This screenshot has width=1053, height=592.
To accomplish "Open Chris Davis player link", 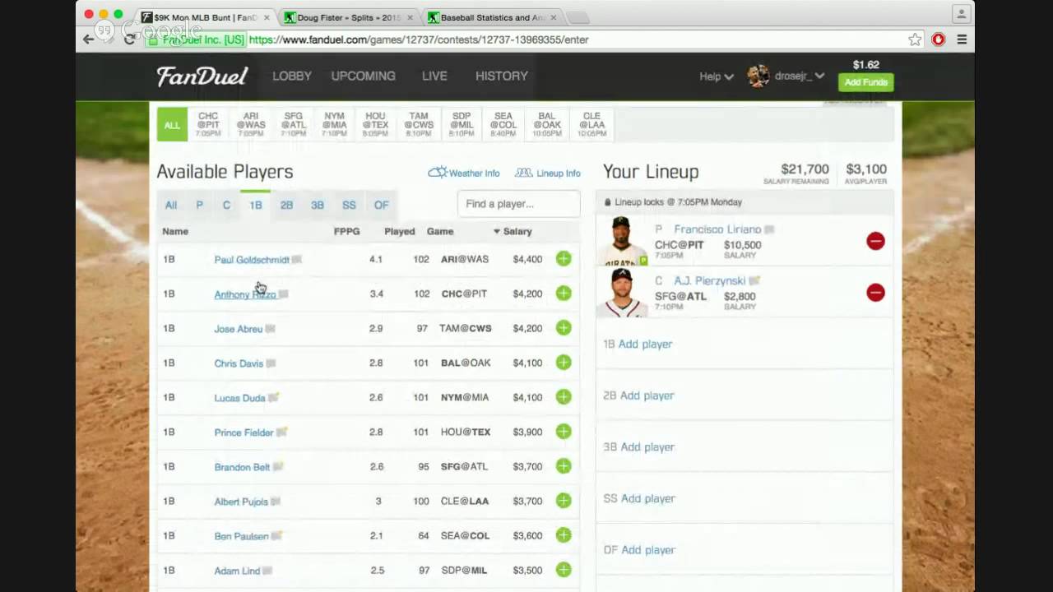I will (x=239, y=363).
